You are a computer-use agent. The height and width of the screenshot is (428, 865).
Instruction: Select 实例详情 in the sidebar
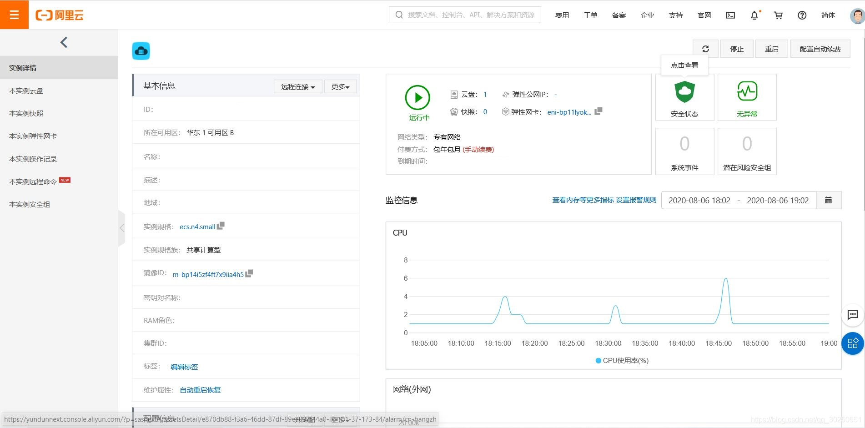(x=59, y=68)
